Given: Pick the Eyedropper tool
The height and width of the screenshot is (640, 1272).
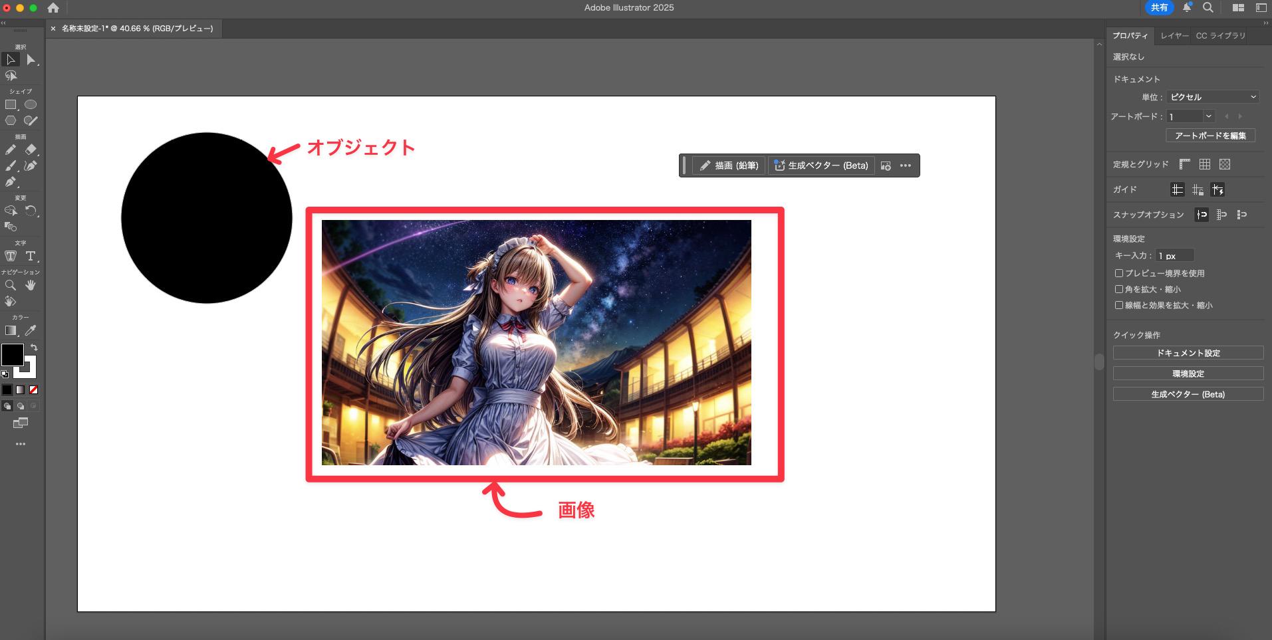Looking at the screenshot, I should point(31,331).
